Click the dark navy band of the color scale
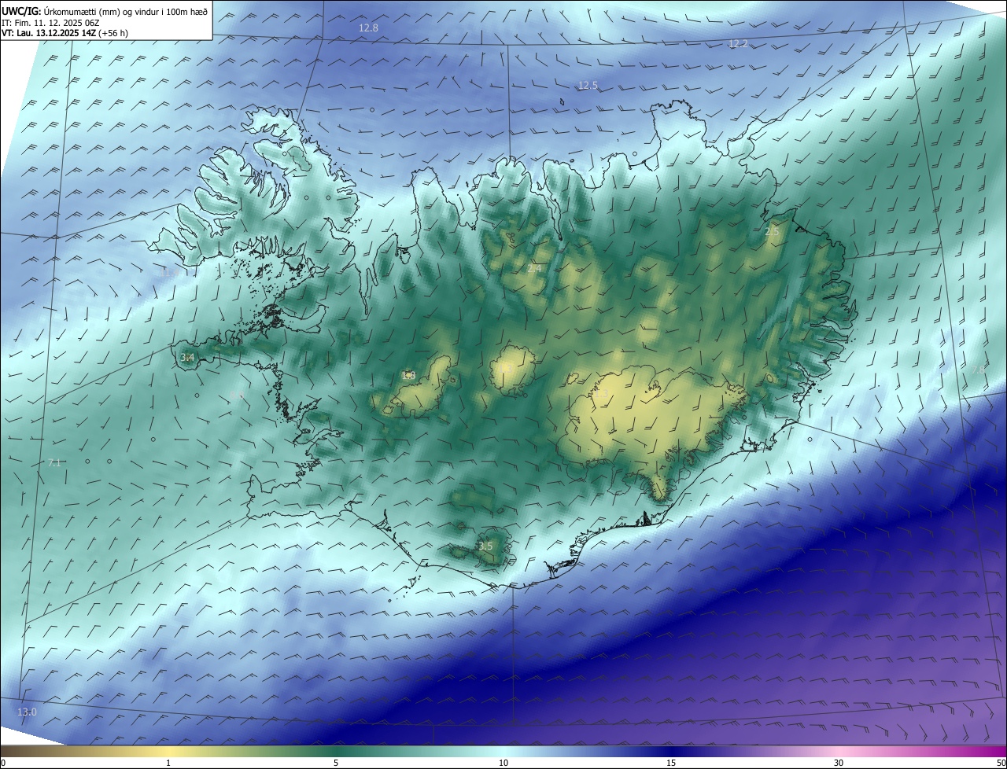1007x769 pixels. click(x=671, y=751)
